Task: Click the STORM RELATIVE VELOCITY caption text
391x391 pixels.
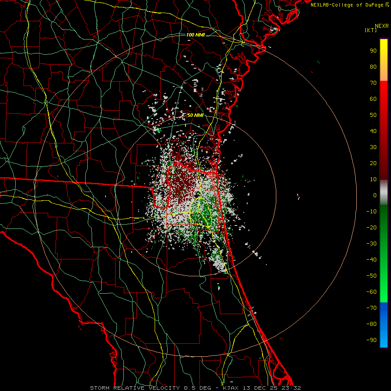Action: 136,388
